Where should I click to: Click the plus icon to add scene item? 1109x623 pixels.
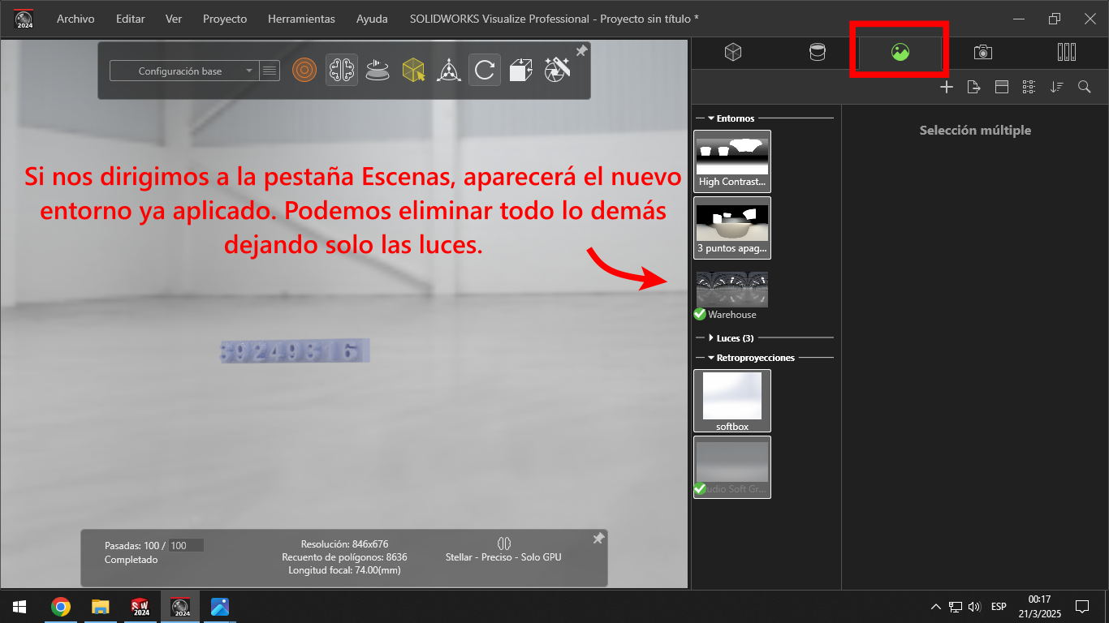click(946, 87)
